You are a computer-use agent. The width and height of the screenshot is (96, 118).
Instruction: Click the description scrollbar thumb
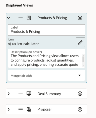click(83, 59)
